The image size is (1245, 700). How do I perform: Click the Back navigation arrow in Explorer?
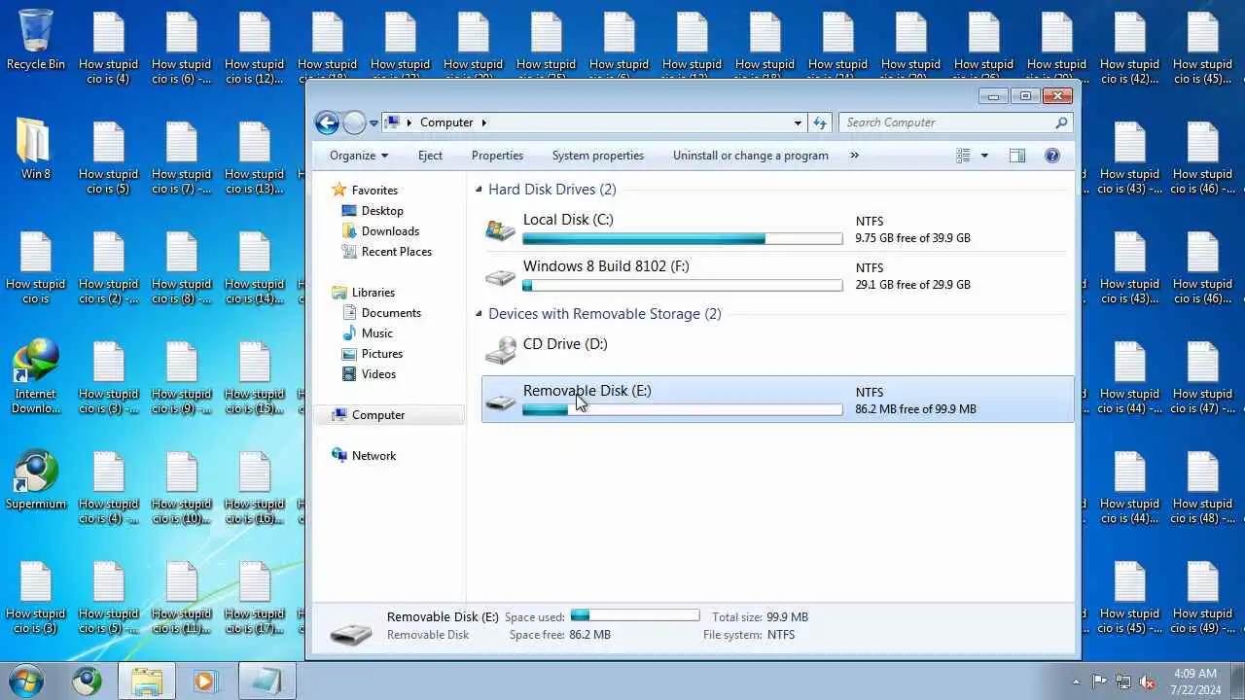[327, 122]
